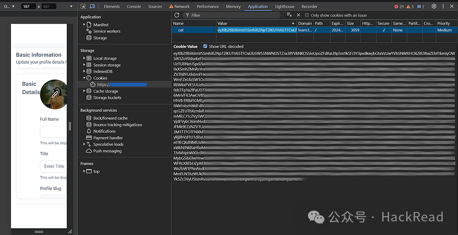Select IndexedDB item
Viewport: 458px width, 235px height.
coord(103,72)
